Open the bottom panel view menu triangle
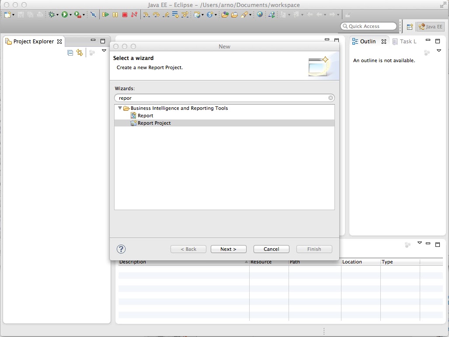This screenshot has width=449, height=337. pyautogui.click(x=420, y=243)
